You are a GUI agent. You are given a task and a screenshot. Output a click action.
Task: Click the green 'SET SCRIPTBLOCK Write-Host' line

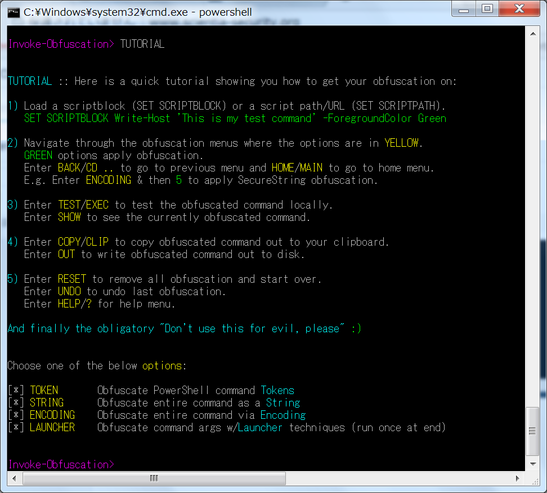pos(235,119)
